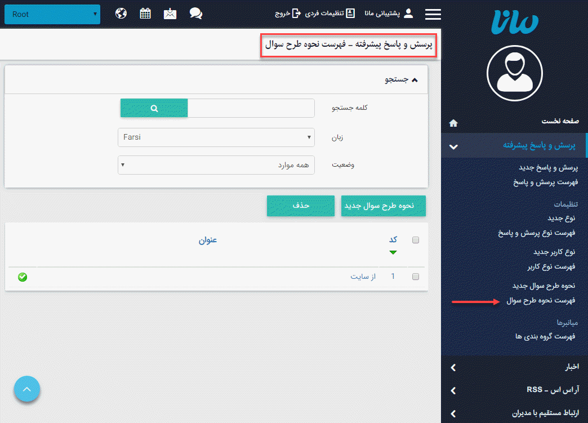
Task: Open the globe language icon in the top bar
Action: (121, 13)
